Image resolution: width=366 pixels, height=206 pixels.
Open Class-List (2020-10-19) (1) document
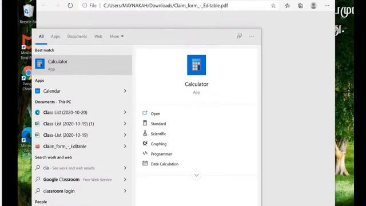[x=82, y=124]
